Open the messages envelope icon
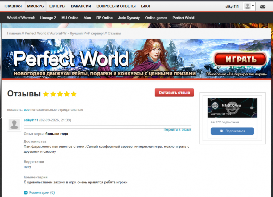Image resolution: width=273 pixels, height=197 pixels. tap(262, 7)
